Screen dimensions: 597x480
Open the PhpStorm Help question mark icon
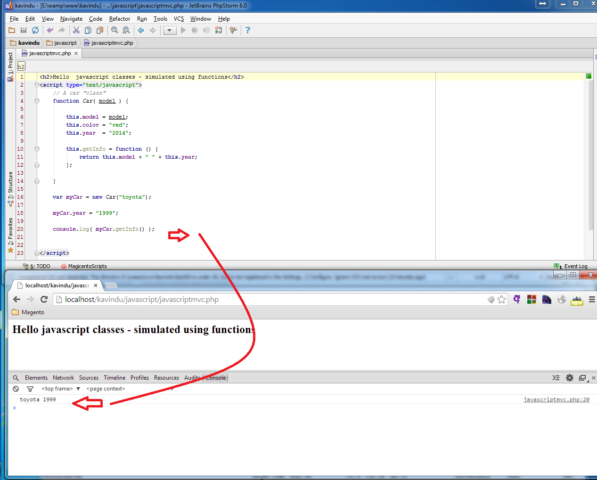pyautogui.click(x=248, y=30)
